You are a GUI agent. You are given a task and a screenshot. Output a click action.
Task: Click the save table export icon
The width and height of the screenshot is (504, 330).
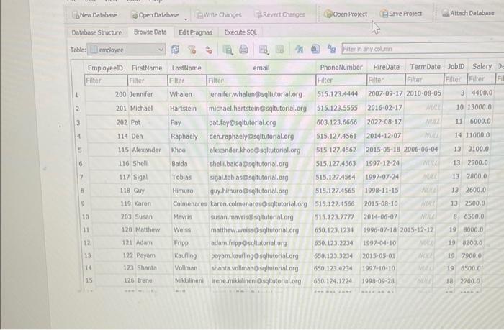pyautogui.click(x=228, y=50)
